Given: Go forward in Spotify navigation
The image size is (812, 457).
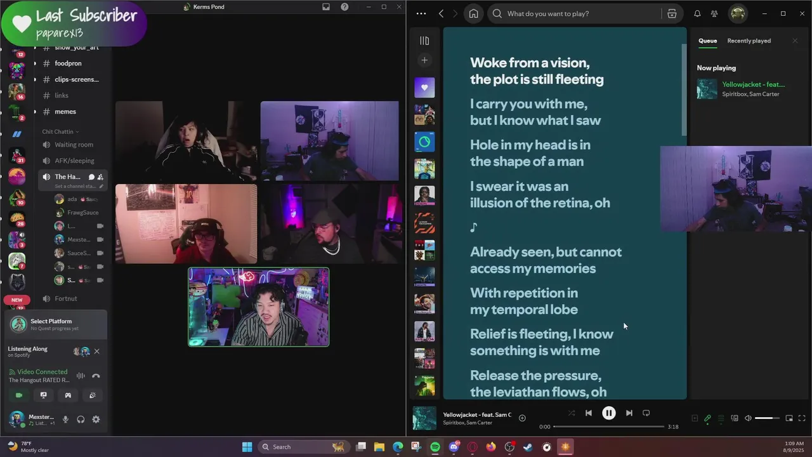Looking at the screenshot, I should [455, 13].
